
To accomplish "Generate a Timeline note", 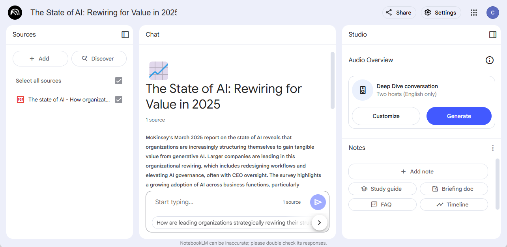I will (454, 205).
